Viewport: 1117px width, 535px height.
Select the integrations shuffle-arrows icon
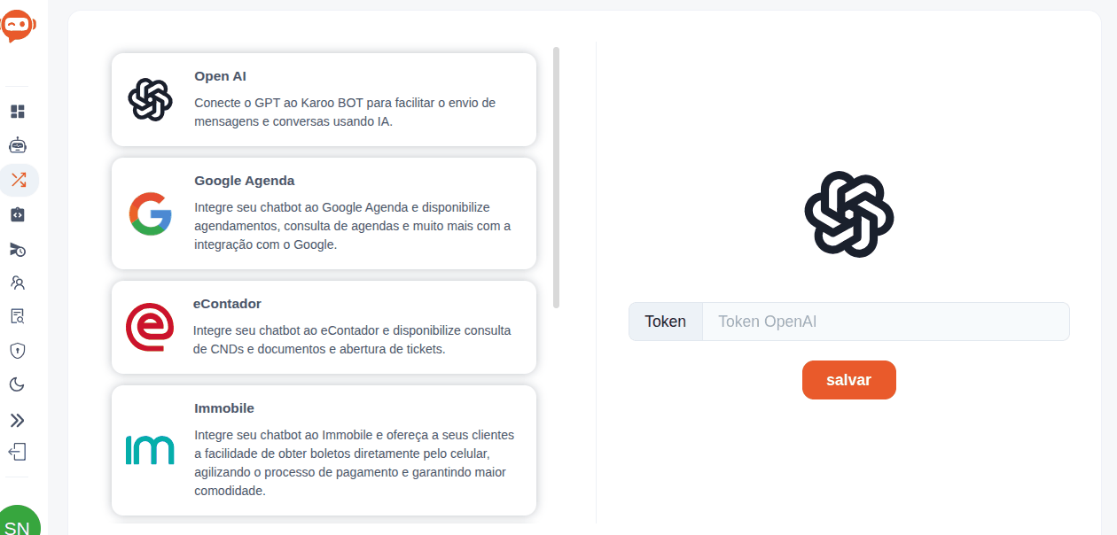[18, 180]
